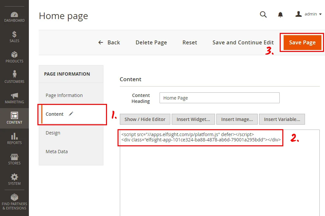Image resolution: width=325 pixels, height=216 pixels.
Task: Click the Content Heading label
Action: [x=141, y=98]
